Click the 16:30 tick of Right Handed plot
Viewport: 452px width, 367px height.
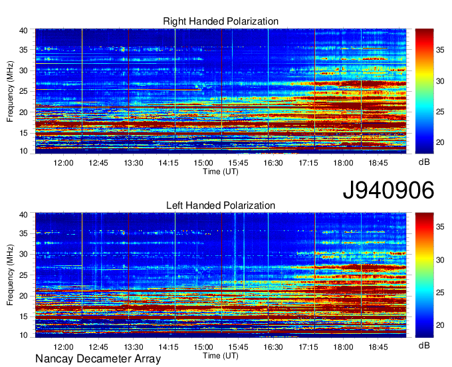(x=273, y=163)
